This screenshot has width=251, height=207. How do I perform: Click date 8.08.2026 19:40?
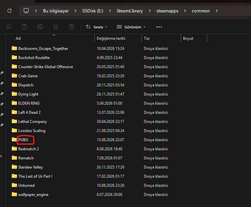click(109, 149)
